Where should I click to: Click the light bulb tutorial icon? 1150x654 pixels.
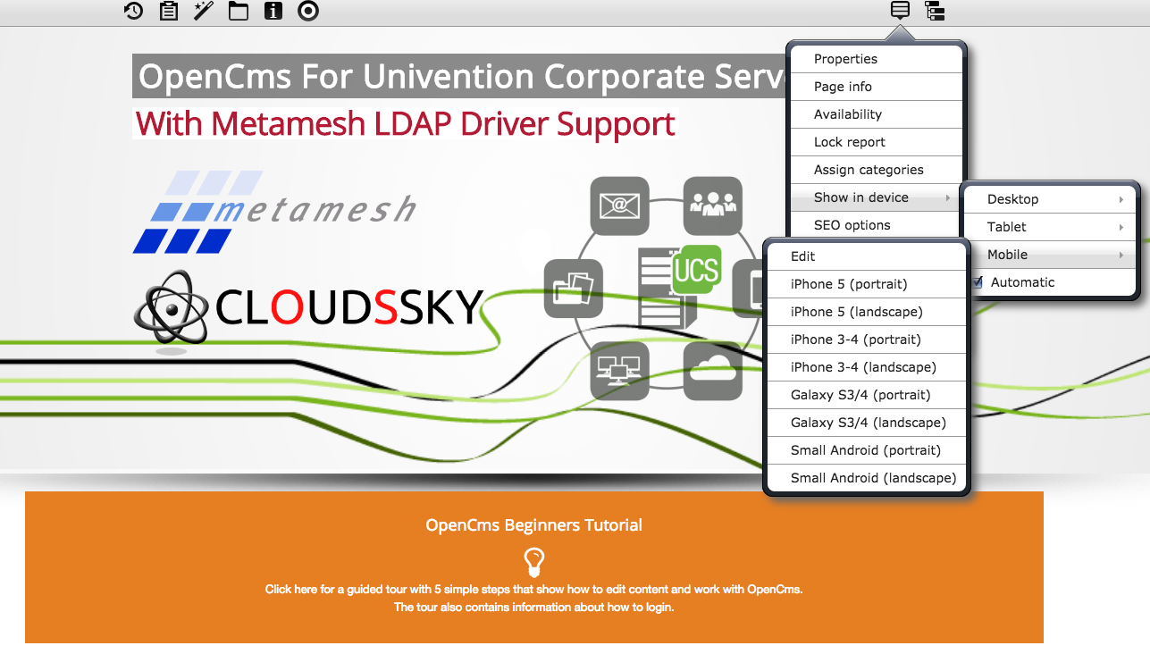tap(533, 562)
